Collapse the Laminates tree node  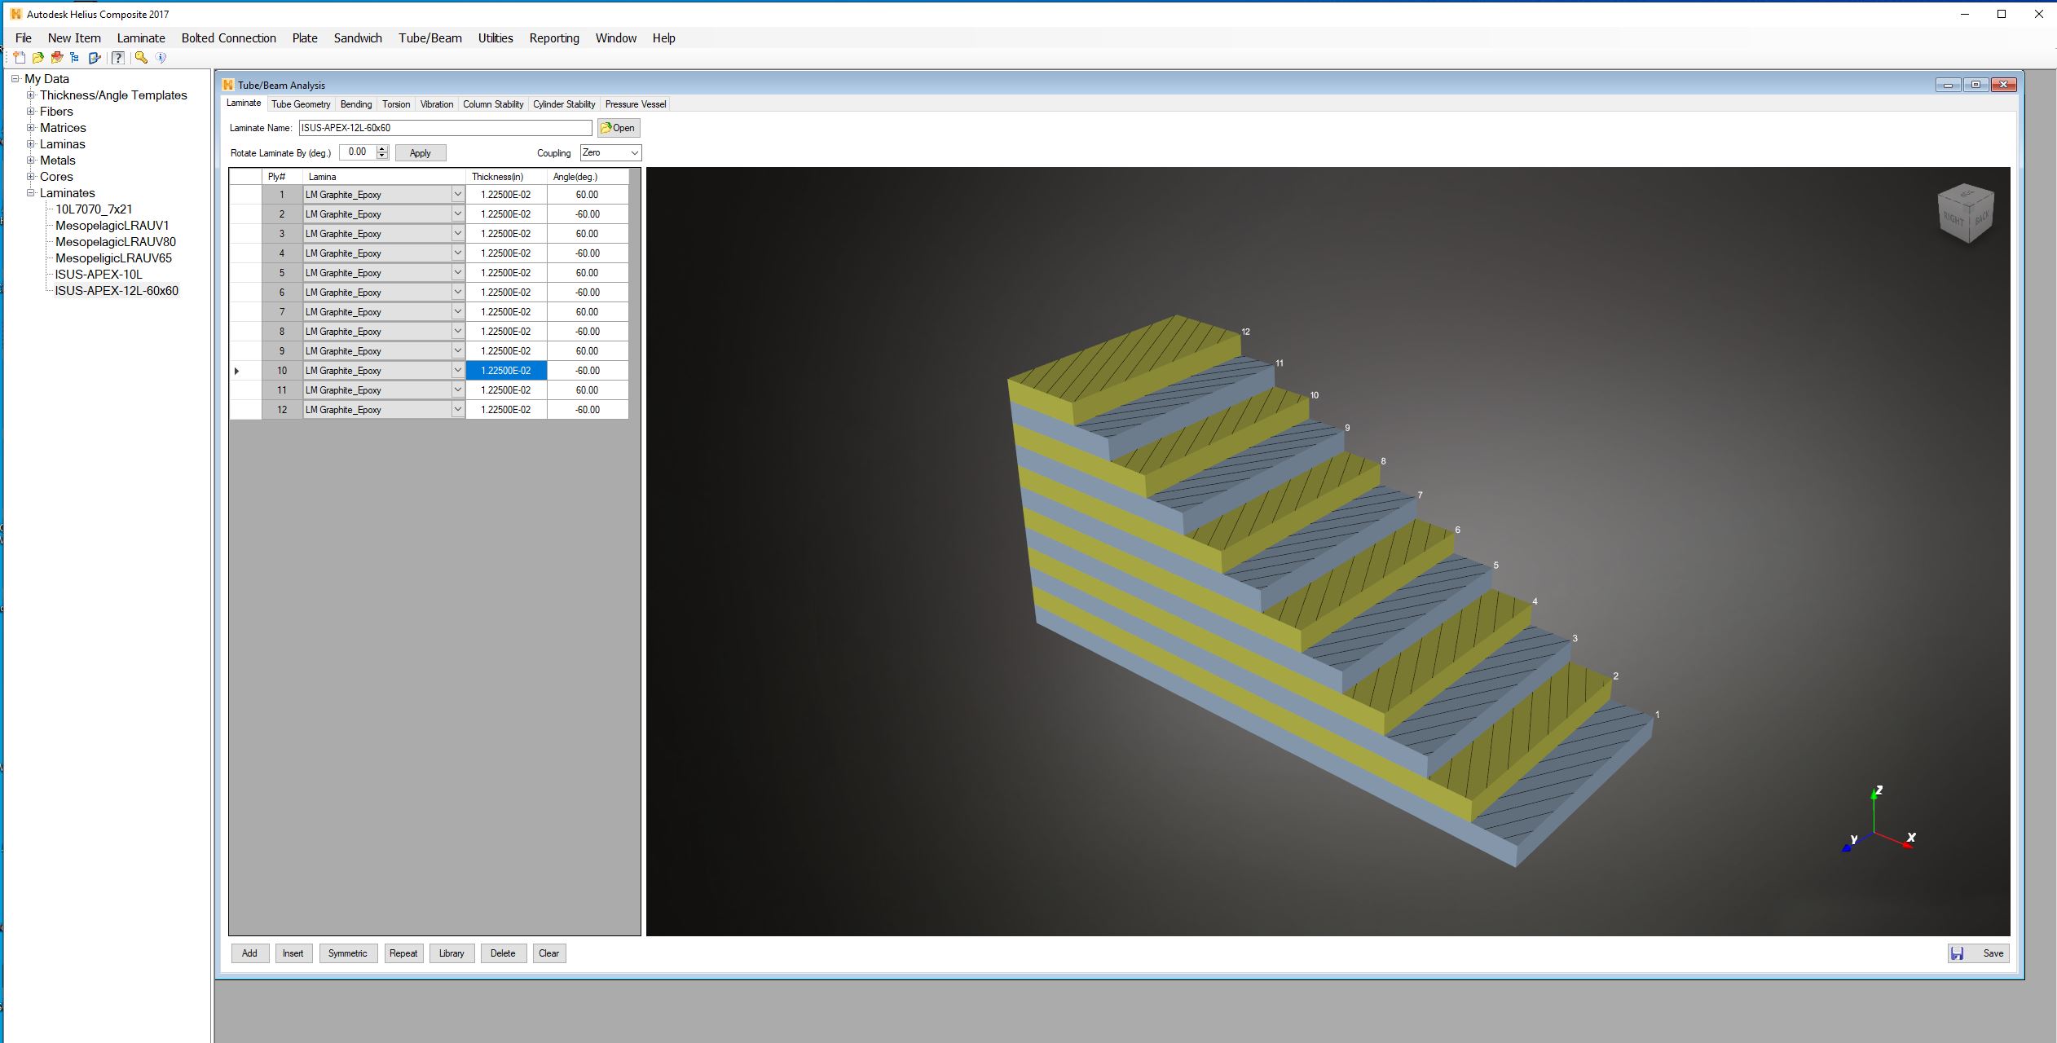[31, 193]
